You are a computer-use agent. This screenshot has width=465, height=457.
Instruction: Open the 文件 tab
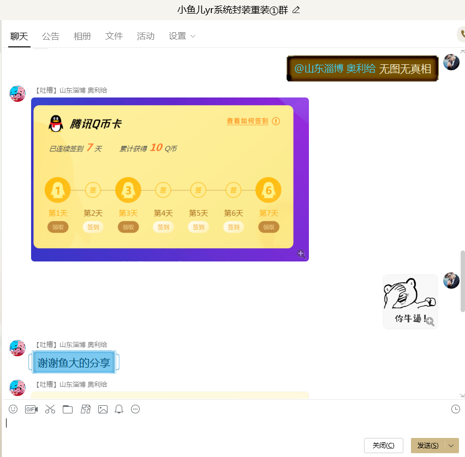(114, 36)
